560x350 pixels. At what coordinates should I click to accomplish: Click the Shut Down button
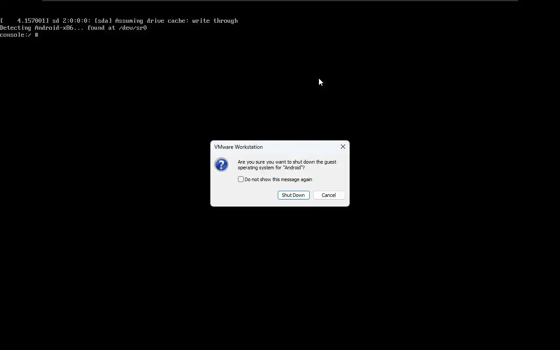point(294,195)
